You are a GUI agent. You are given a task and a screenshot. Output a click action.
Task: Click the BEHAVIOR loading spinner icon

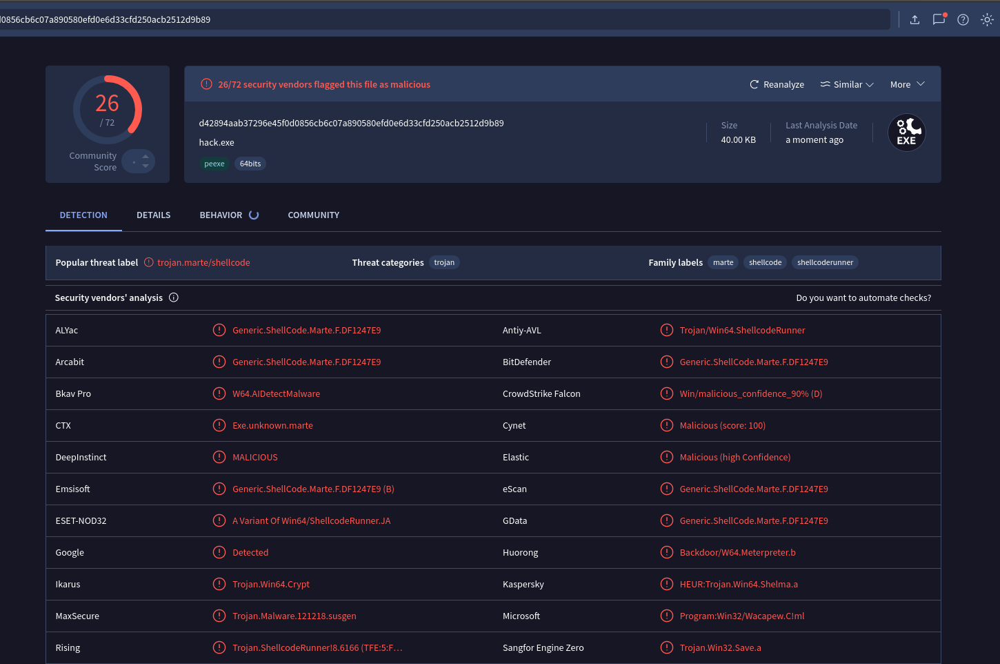[254, 215]
